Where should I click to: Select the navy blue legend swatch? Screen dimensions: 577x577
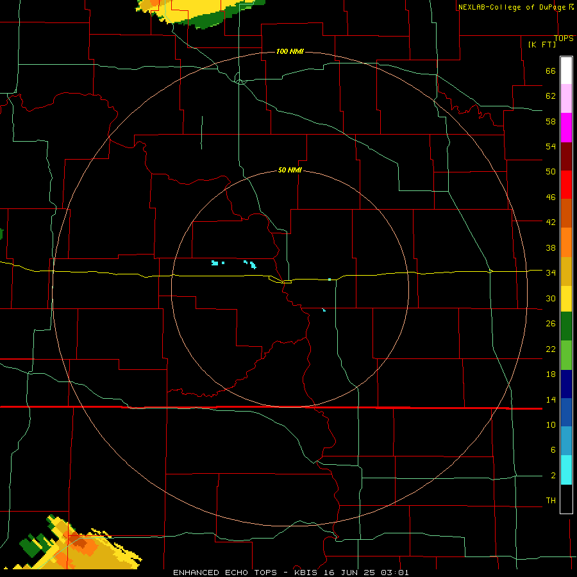(566, 384)
